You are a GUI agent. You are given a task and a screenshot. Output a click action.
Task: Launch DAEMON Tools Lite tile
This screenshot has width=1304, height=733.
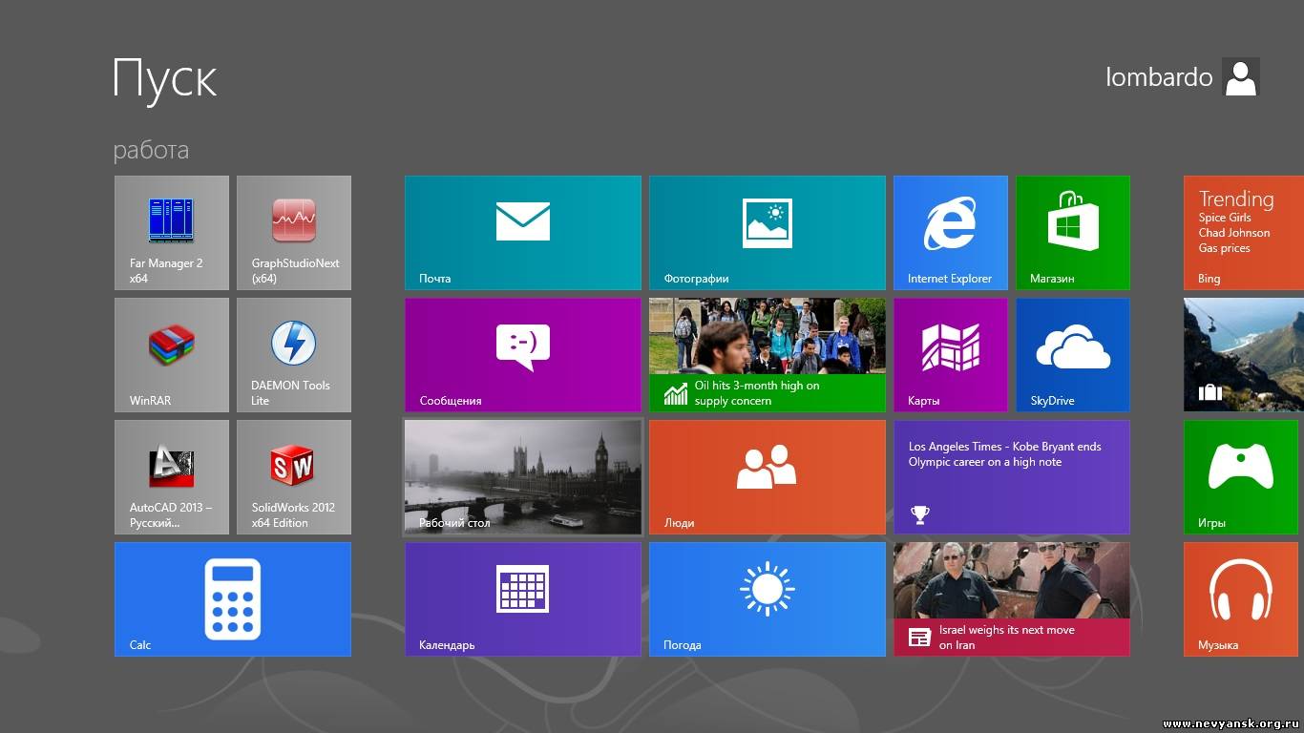[x=294, y=355]
